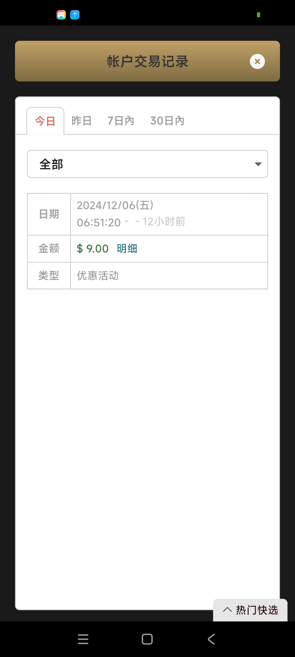Viewport: 295px width, 657px height.
Task: Click the up chevron beside 热门快选
Action: click(227, 610)
